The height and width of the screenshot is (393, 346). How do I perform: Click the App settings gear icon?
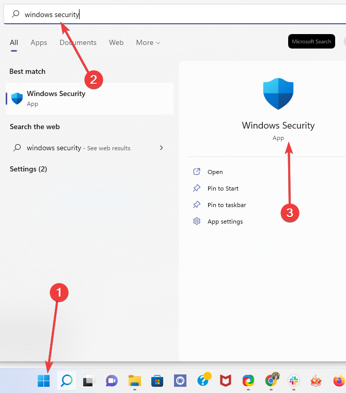tap(197, 221)
